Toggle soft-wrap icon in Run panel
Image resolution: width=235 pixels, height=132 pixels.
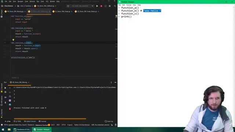[10, 96]
